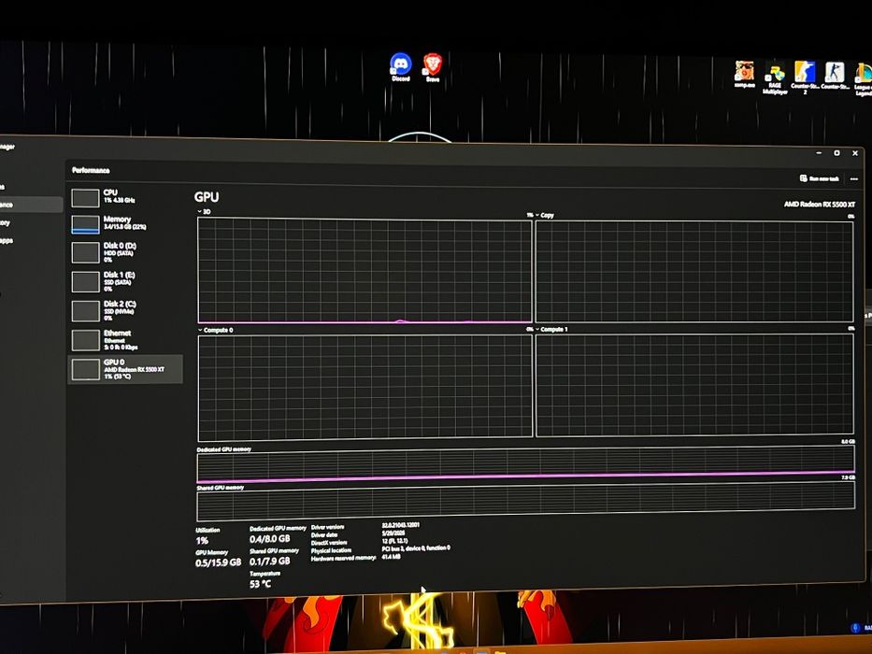Click the Performance page title
Viewport: 872px width, 654px height.
[x=91, y=170]
